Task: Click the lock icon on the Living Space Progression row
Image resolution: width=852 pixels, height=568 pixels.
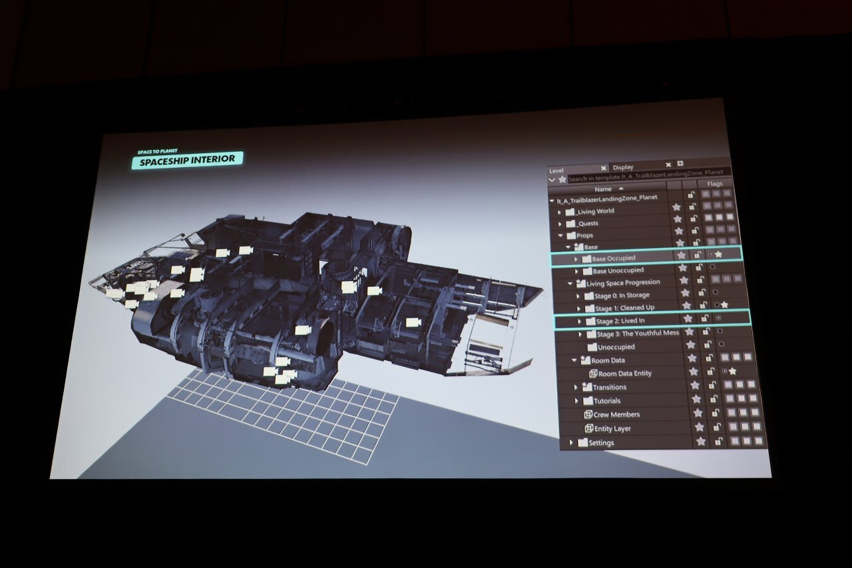Action: pyautogui.click(x=700, y=280)
